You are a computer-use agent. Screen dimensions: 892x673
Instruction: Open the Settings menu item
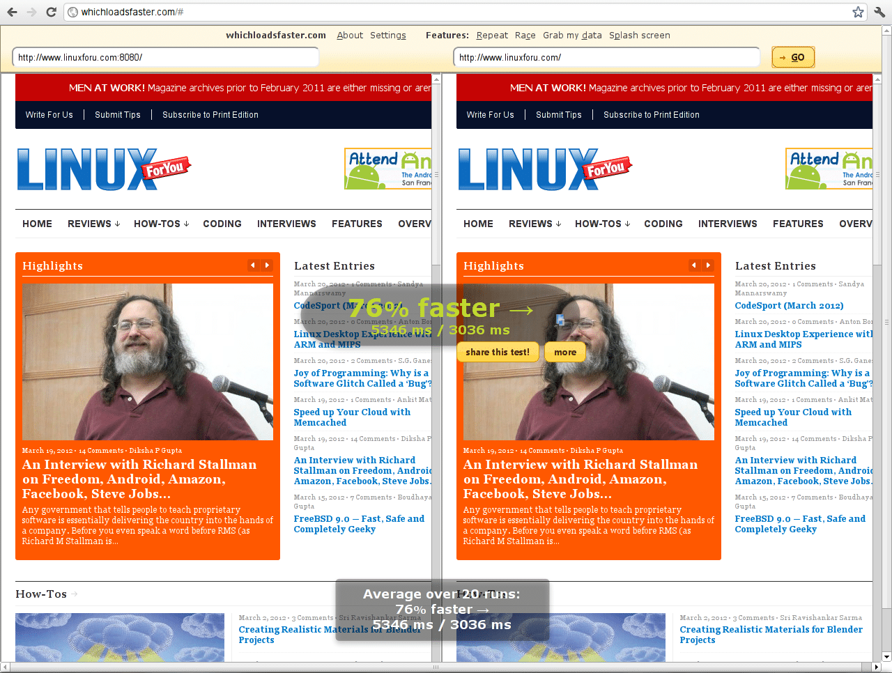pyautogui.click(x=387, y=36)
